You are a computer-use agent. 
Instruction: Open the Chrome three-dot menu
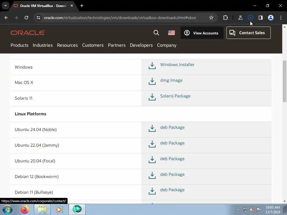(281, 18)
